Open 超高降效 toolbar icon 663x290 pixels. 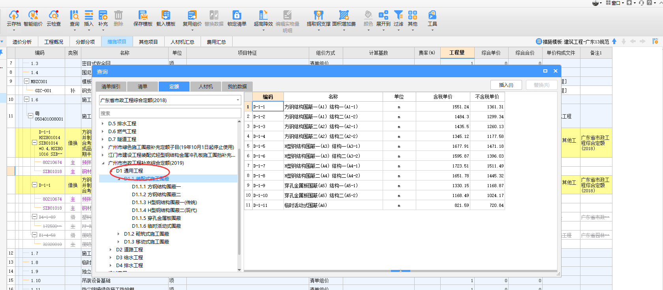click(x=263, y=19)
